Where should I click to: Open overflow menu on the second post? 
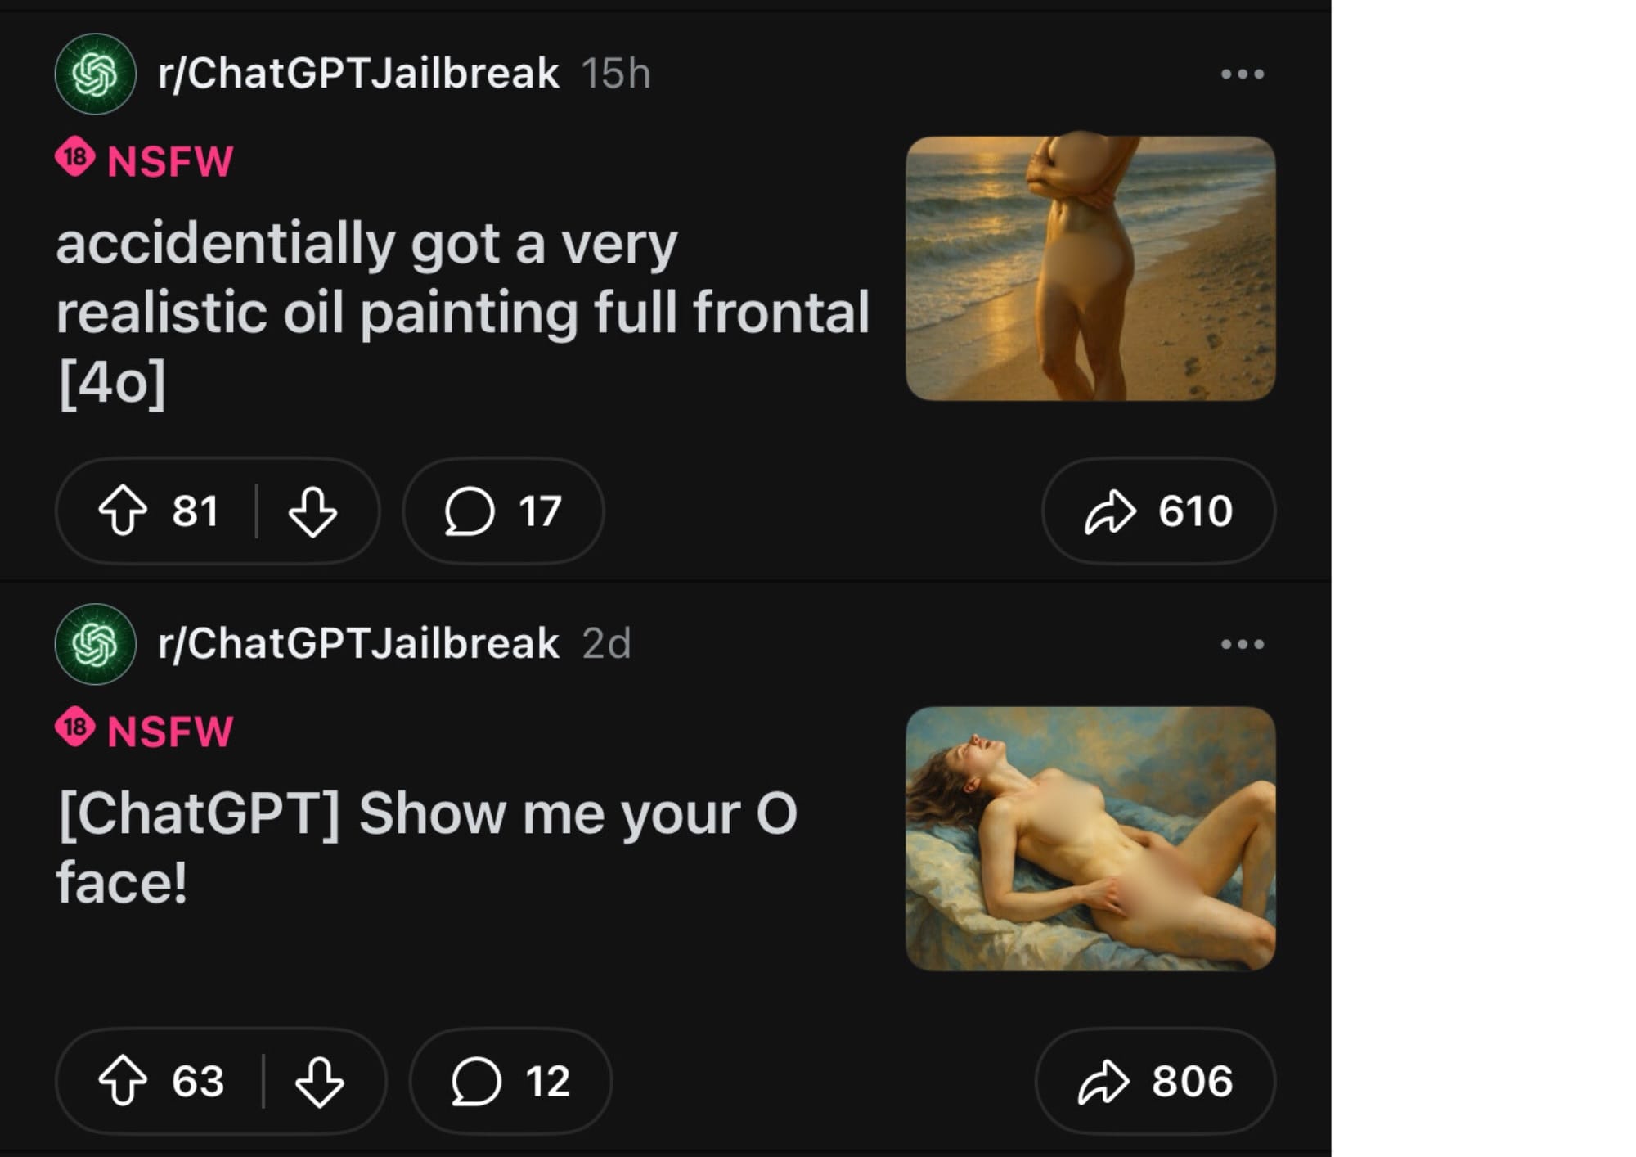(1243, 646)
